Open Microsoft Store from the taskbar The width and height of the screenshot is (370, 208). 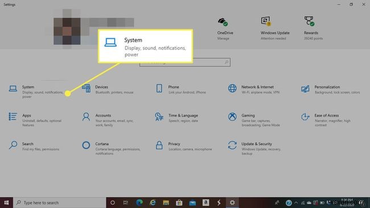coord(179,202)
